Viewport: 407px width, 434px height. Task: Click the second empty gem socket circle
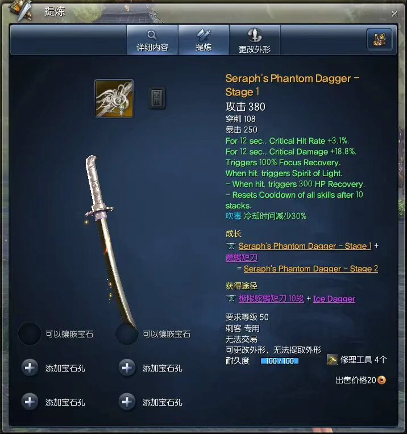[x=127, y=333]
